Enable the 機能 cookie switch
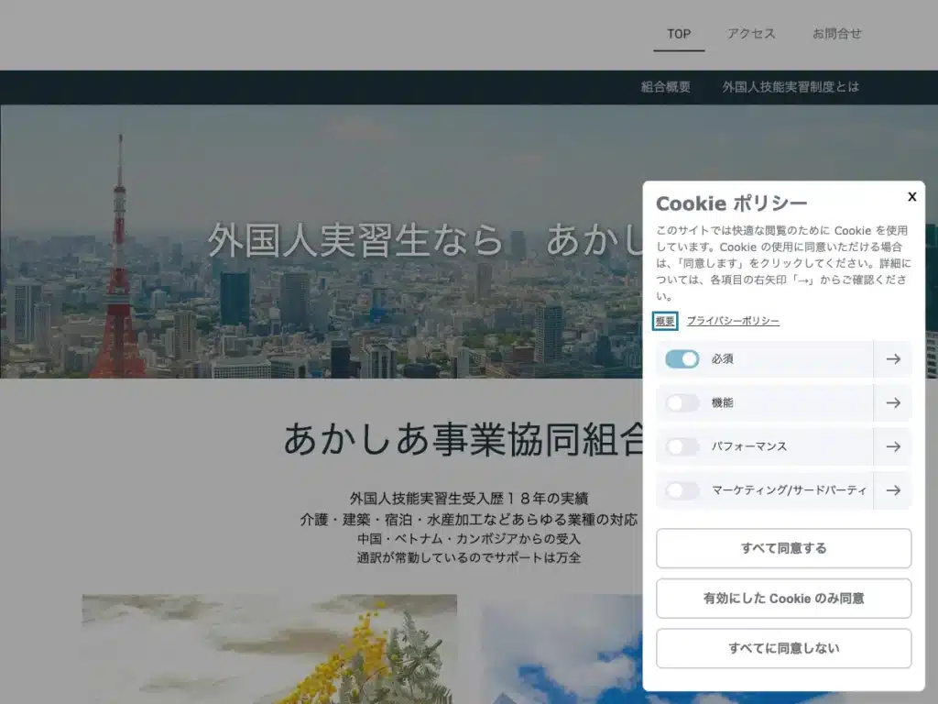Viewport: 938px width, 704px height. click(x=682, y=403)
